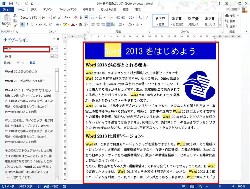Viewport: 250px width, 189px height.
Task: Switch to print layout view in status bar
Action: pos(192,186)
